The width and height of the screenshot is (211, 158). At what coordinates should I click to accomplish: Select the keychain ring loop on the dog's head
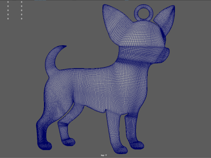(144, 12)
